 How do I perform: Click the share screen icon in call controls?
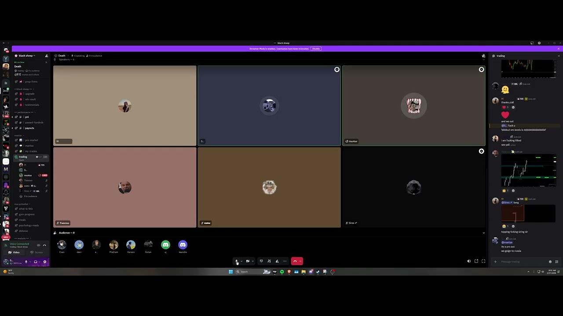[261, 261]
